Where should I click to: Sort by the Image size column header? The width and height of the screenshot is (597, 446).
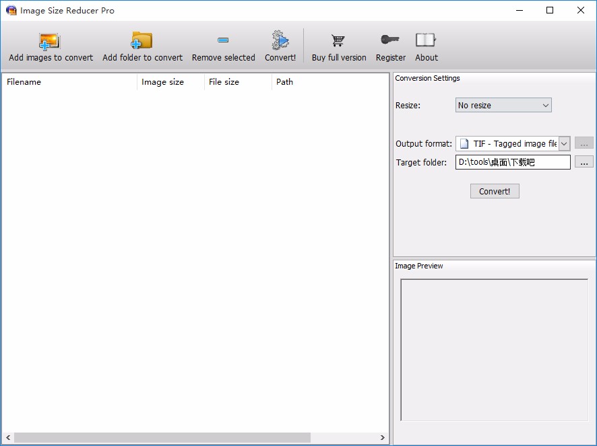tap(170, 82)
